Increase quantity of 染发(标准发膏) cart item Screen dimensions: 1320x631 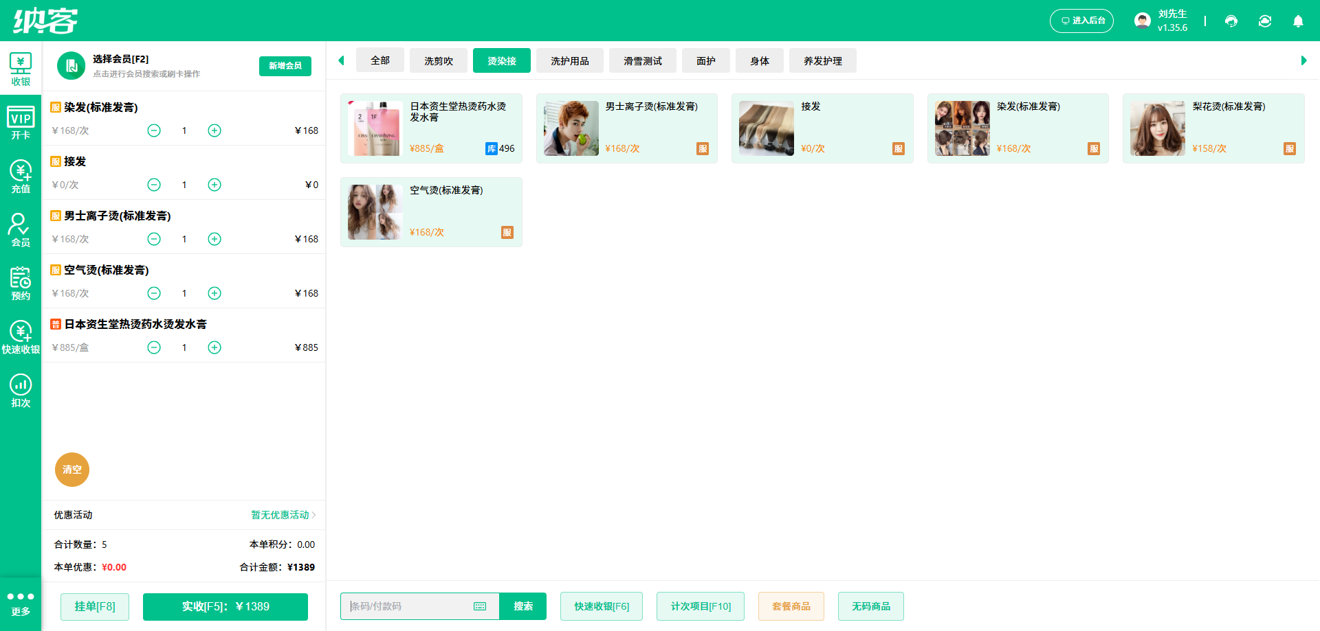point(214,130)
